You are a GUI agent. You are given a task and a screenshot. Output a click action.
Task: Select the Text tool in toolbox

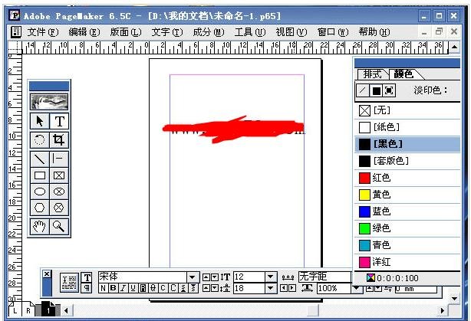[59, 122]
